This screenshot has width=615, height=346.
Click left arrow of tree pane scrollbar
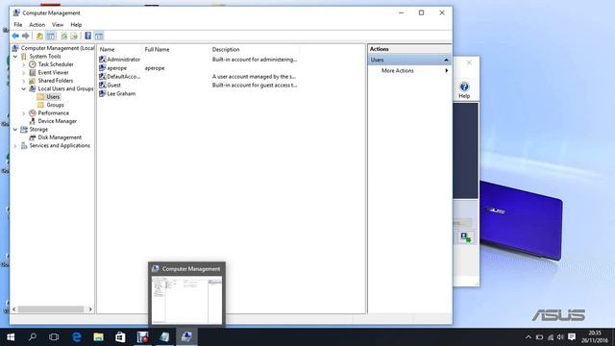tap(14, 309)
